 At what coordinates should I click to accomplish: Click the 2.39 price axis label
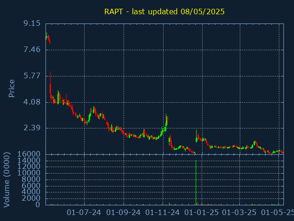coord(32,128)
